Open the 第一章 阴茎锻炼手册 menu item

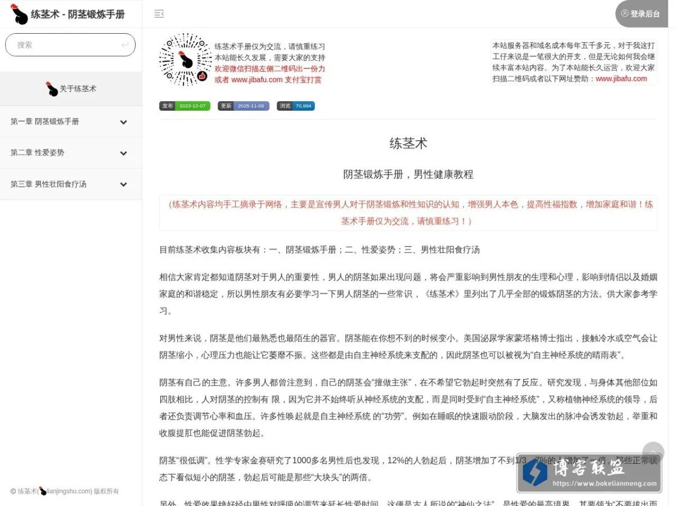[71, 121]
